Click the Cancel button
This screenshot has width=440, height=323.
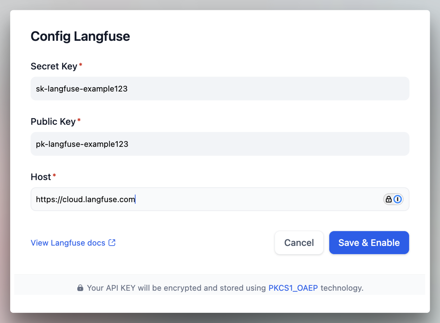pyautogui.click(x=299, y=243)
